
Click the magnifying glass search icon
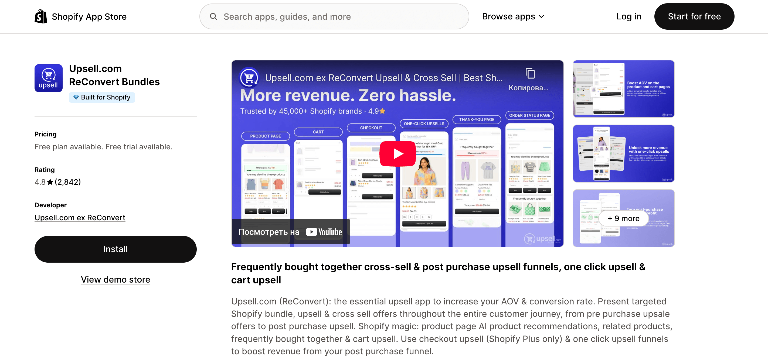tap(213, 16)
